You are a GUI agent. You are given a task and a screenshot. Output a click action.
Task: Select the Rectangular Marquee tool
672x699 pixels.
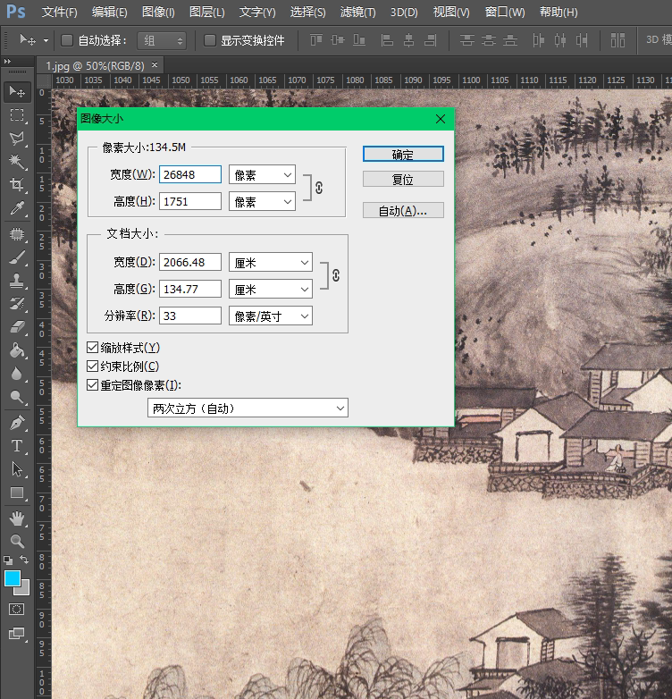pyautogui.click(x=17, y=115)
